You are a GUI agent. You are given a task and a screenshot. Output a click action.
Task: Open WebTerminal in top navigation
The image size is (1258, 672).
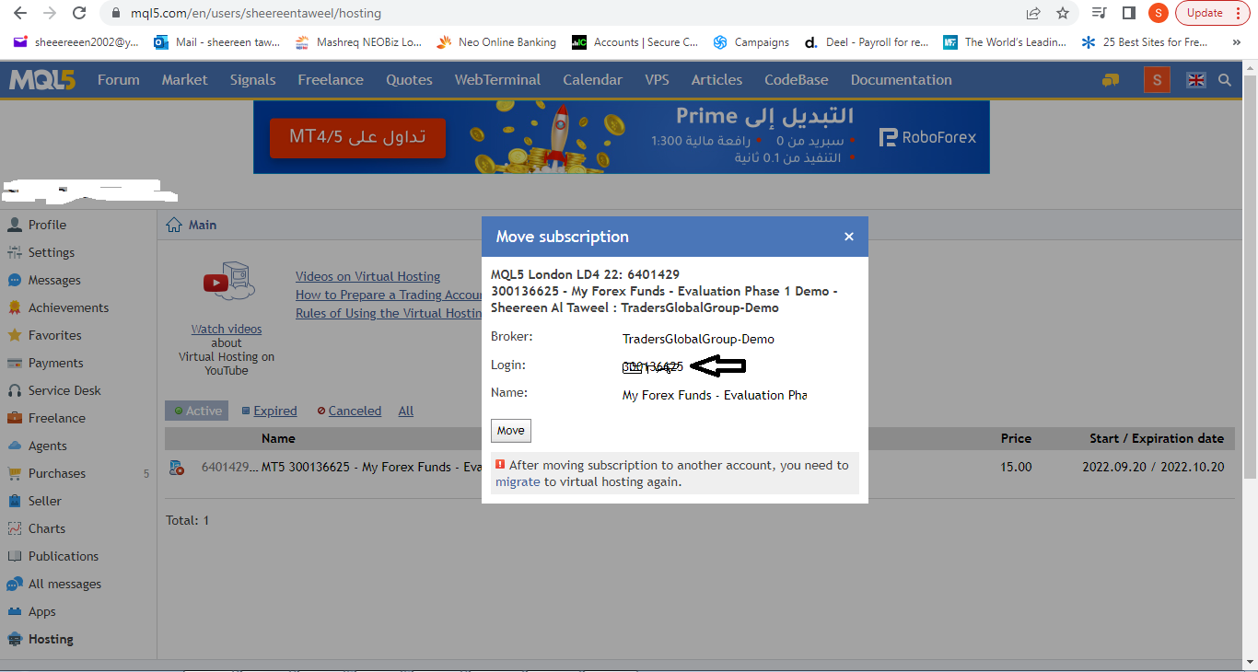pyautogui.click(x=498, y=80)
